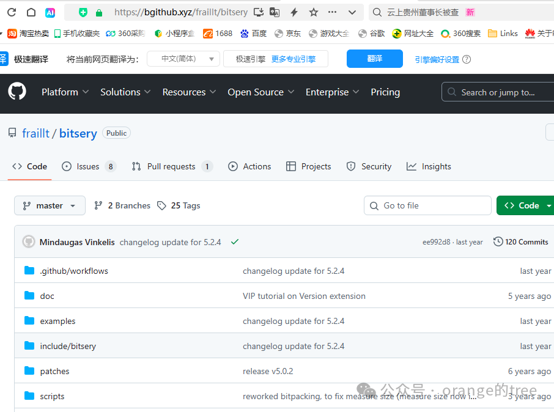Screen dimensions: 554x412
Task: Click 更多专业引擎 link
Action: pos(294,59)
